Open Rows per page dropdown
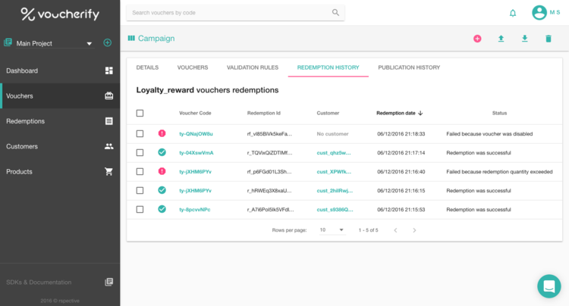Screen dimensions: 569x306 (332, 230)
